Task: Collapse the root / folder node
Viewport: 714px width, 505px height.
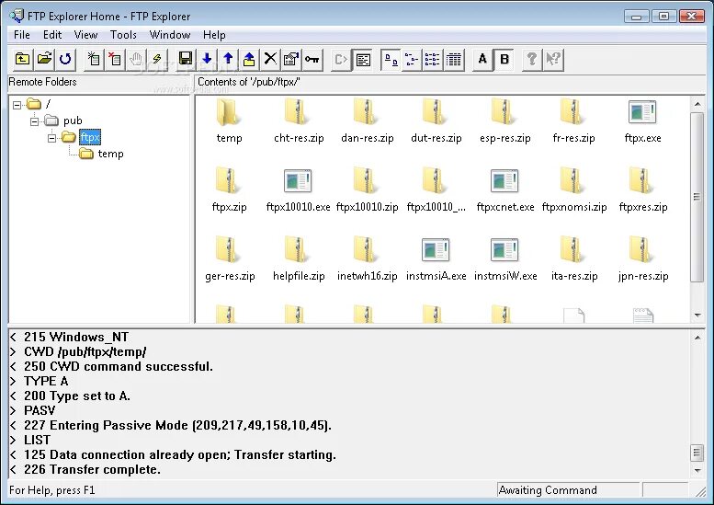Action: (17, 105)
